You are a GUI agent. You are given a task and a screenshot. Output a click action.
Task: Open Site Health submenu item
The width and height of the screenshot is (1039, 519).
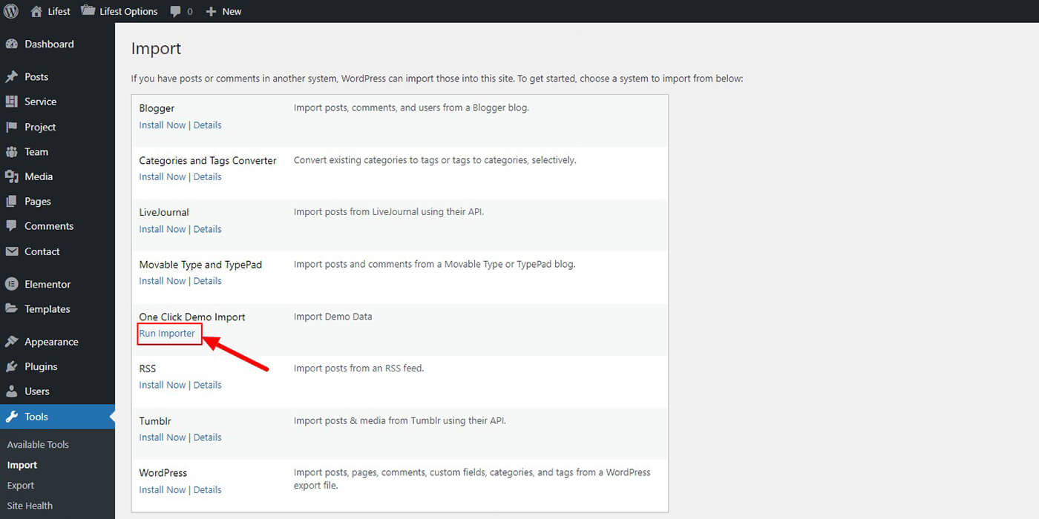(x=30, y=506)
